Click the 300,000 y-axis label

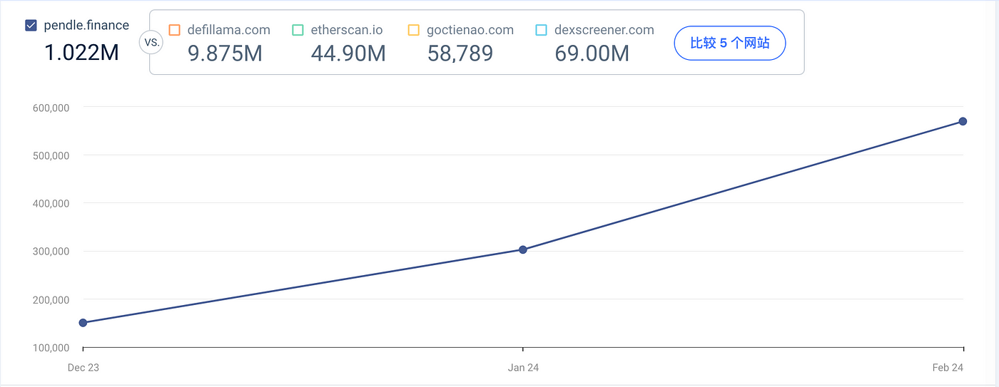(51, 251)
